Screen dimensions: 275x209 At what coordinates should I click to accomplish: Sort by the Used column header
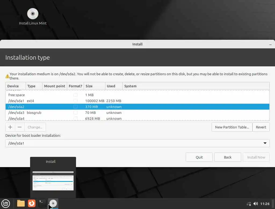tap(114, 86)
